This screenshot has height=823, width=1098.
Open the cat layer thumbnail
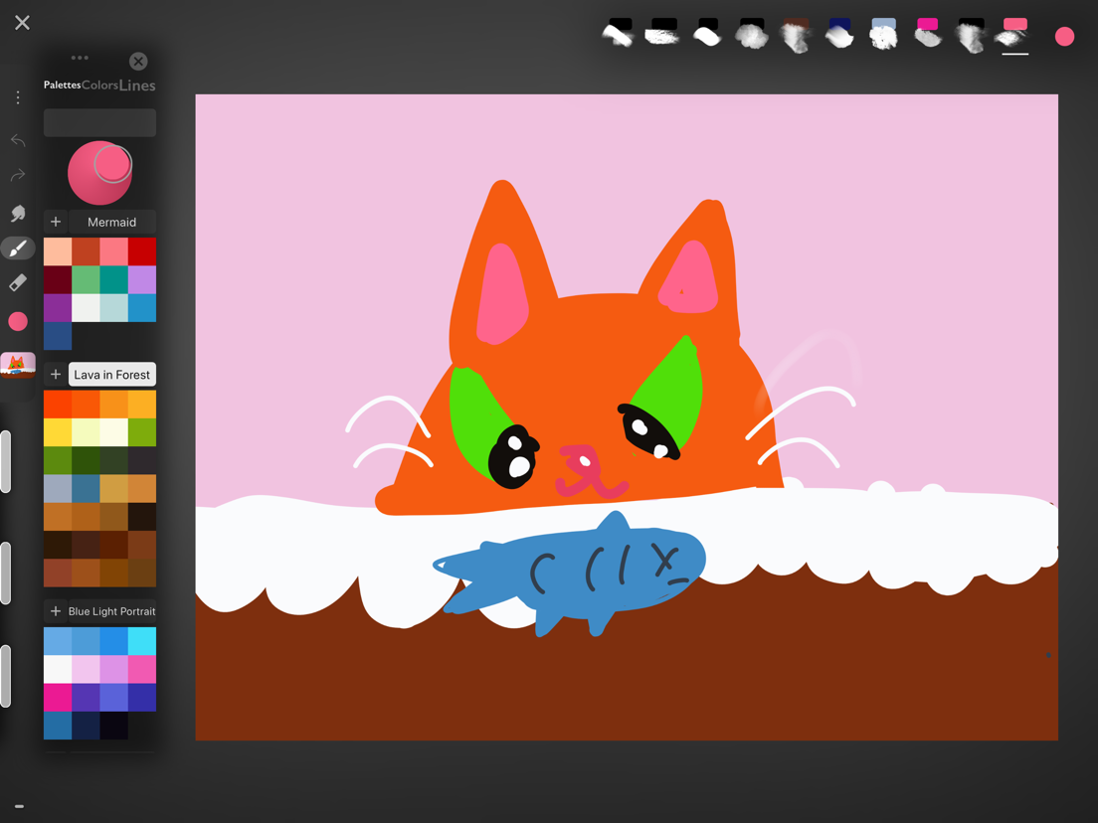point(18,366)
